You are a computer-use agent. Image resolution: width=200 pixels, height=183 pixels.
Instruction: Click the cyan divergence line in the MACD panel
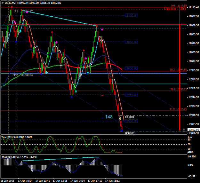[61, 159]
